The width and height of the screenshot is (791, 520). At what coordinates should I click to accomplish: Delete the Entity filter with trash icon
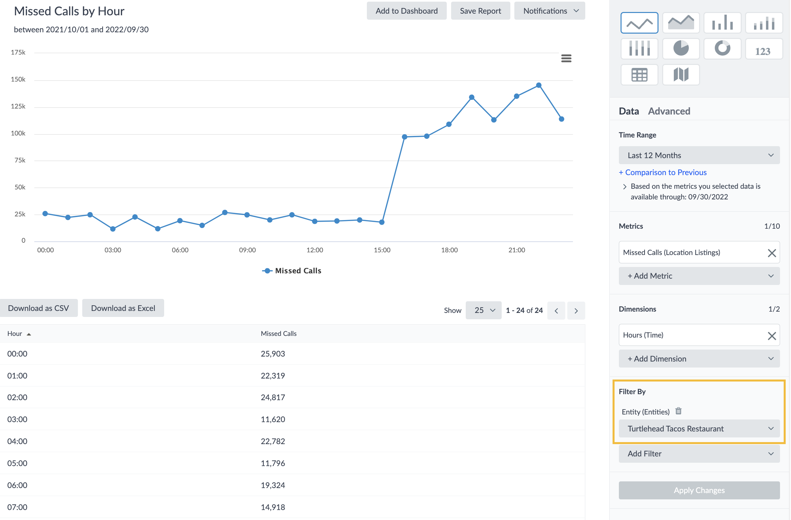click(678, 411)
